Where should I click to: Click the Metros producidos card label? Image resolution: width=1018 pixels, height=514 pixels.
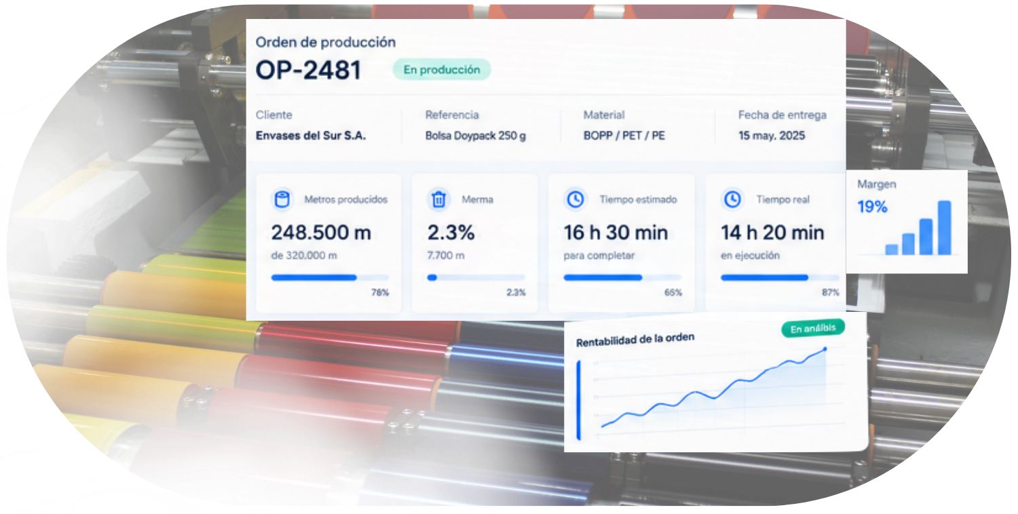point(346,199)
